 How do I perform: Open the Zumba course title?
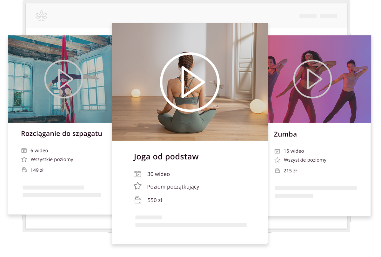(x=285, y=134)
